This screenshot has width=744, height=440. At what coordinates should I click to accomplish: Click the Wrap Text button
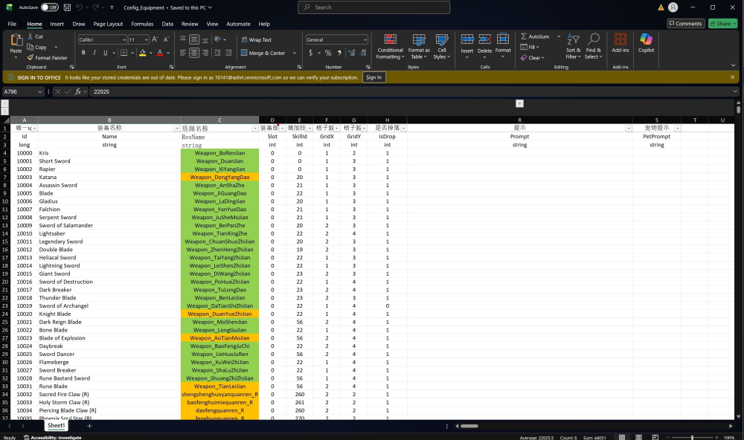pyautogui.click(x=256, y=39)
